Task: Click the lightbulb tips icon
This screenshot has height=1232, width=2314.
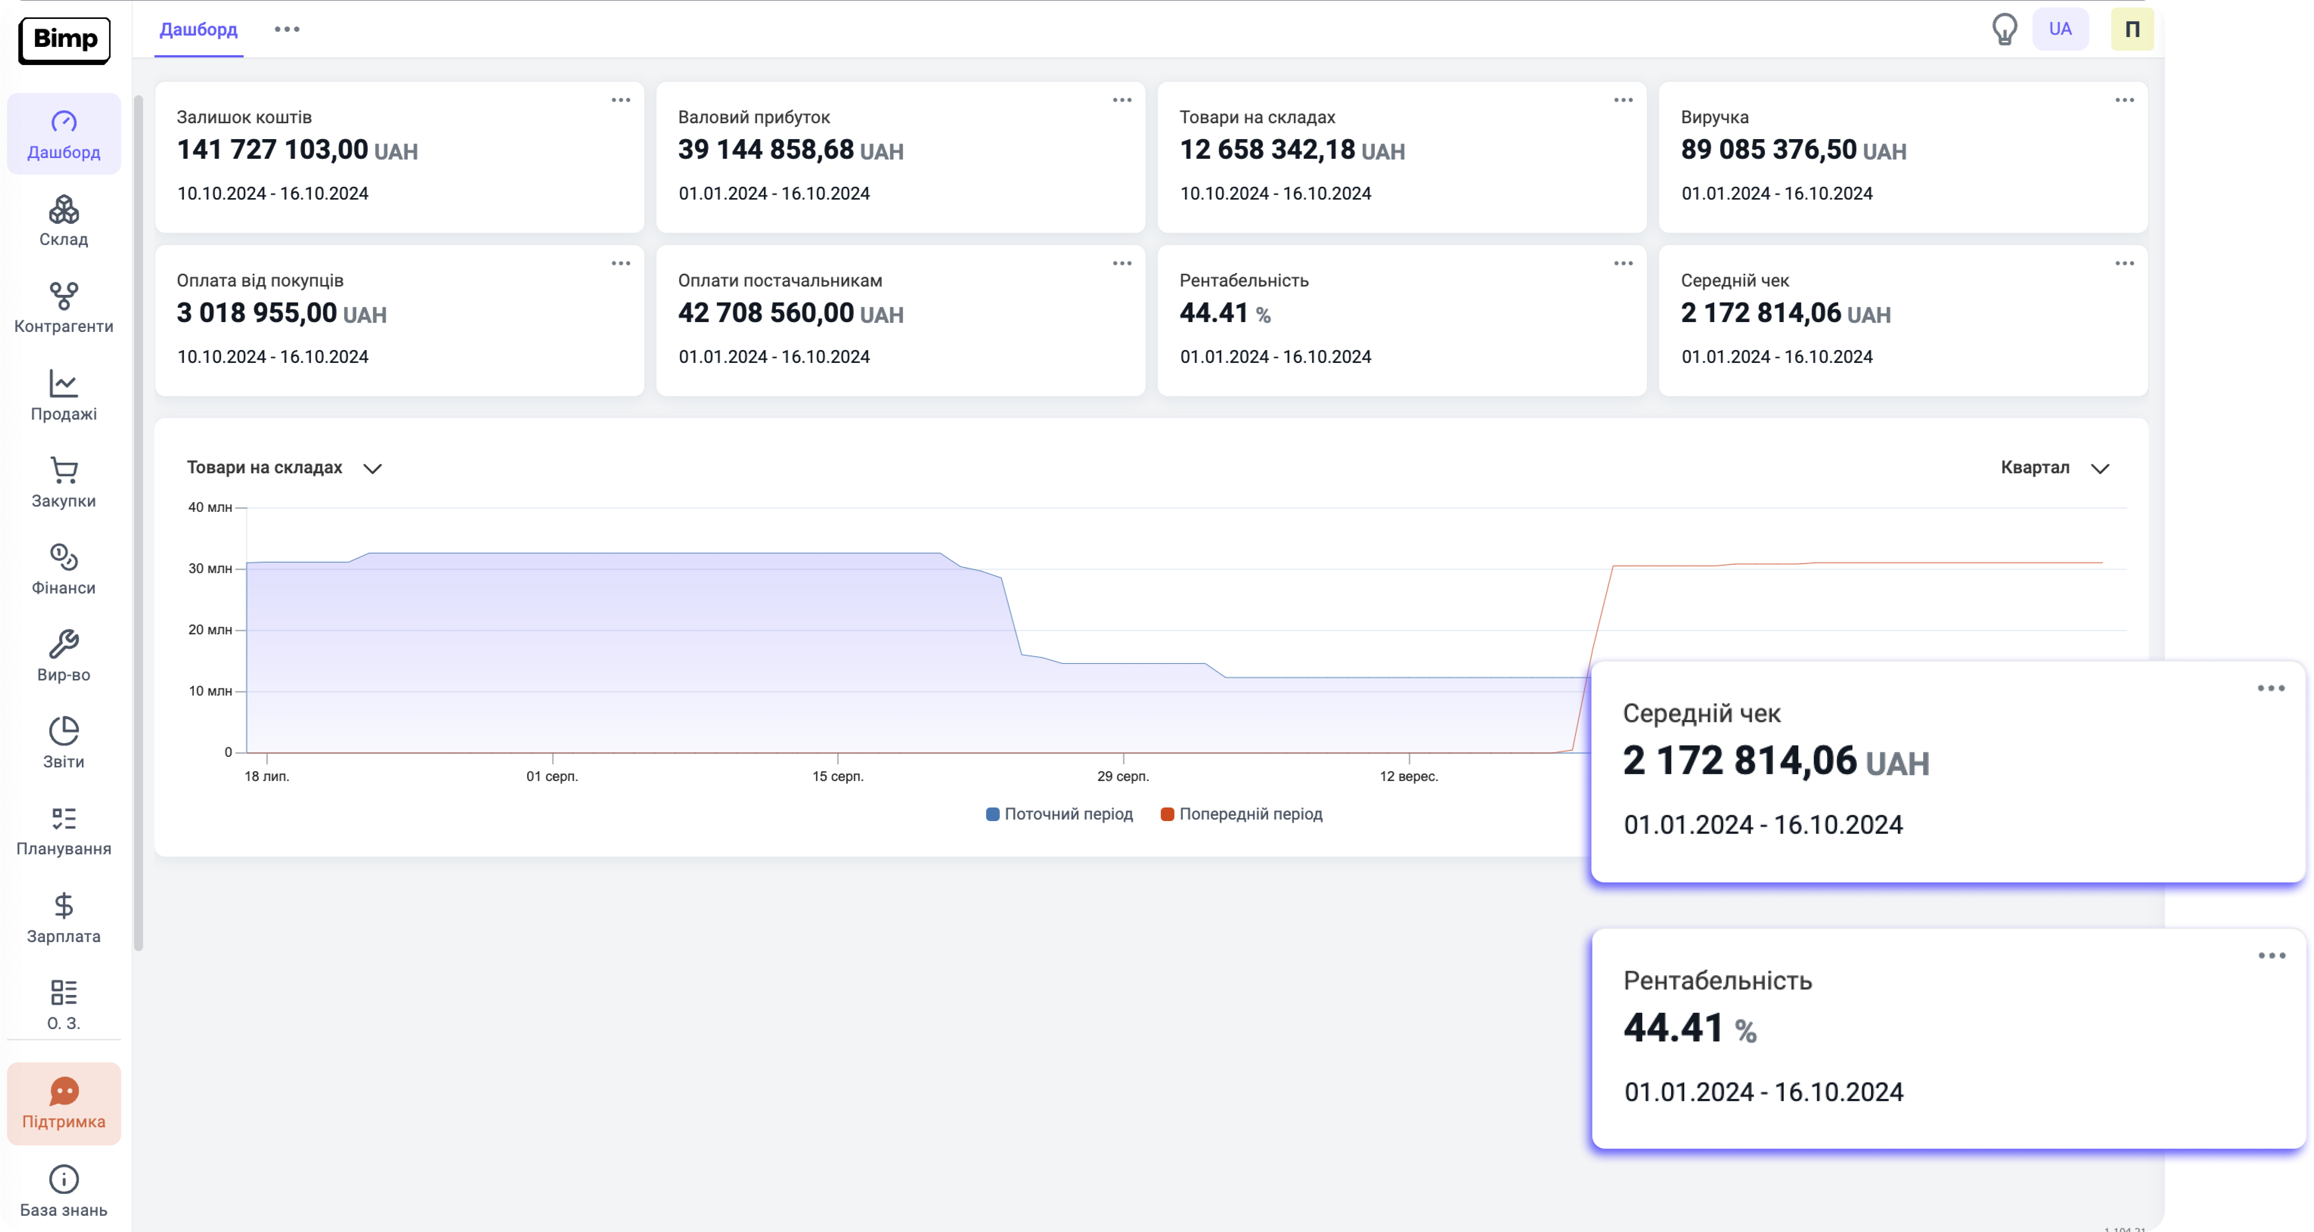Action: point(2004,29)
